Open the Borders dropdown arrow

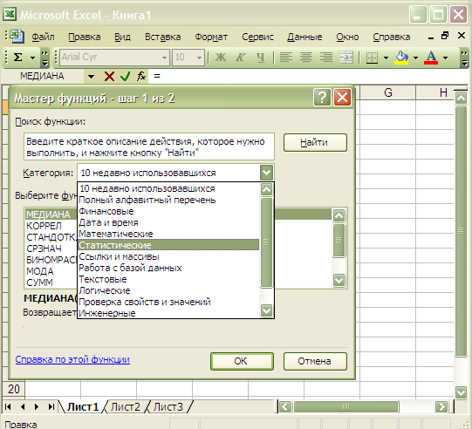pos(386,58)
